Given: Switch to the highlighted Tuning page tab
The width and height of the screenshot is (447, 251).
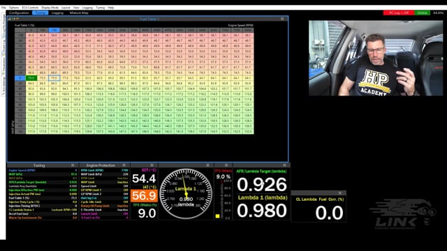Looking at the screenshot, I should point(41,13).
